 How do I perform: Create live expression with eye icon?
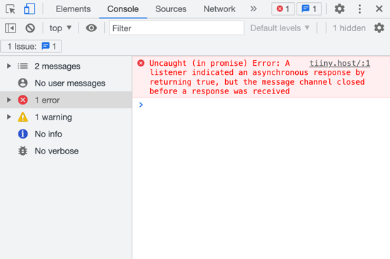[91, 28]
